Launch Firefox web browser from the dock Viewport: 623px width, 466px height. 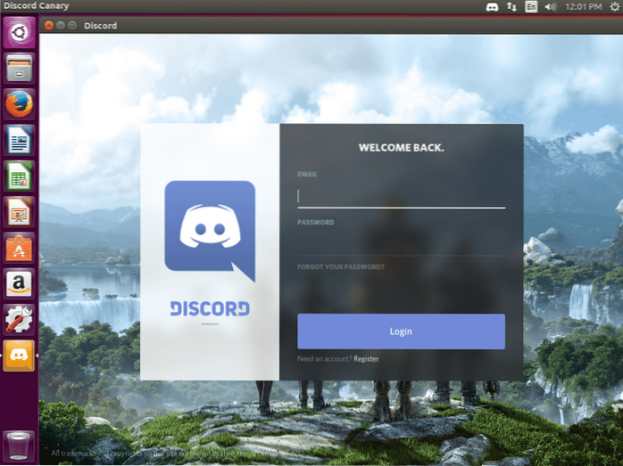pos(19,104)
